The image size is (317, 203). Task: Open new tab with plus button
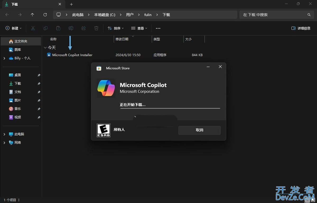point(71,4)
